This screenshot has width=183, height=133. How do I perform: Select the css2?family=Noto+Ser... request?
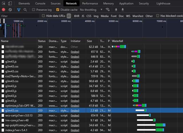pyautogui.click(x=20, y=76)
